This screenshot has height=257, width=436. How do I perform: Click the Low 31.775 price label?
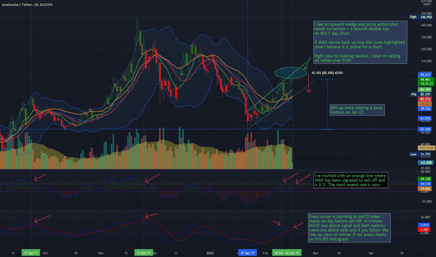421,154
